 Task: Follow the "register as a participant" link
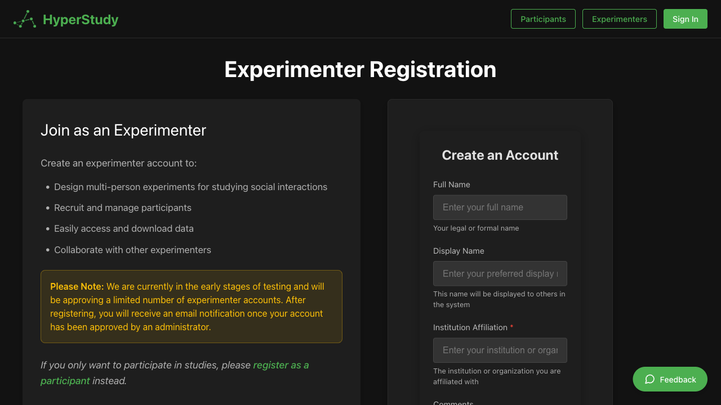(281, 364)
